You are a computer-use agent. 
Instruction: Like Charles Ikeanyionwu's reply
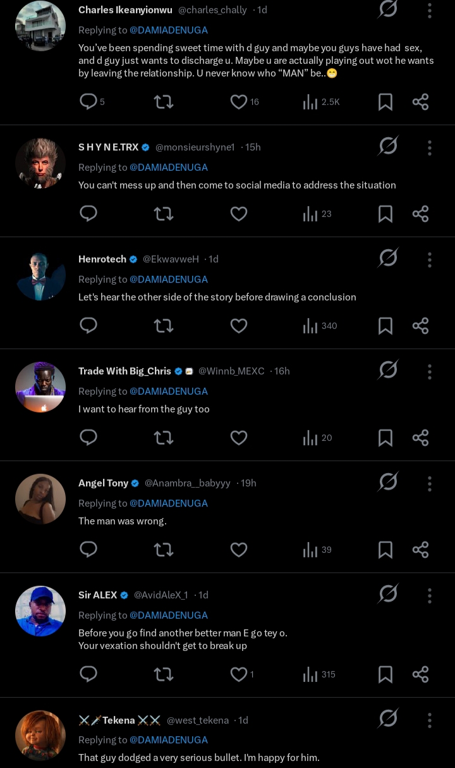(238, 102)
